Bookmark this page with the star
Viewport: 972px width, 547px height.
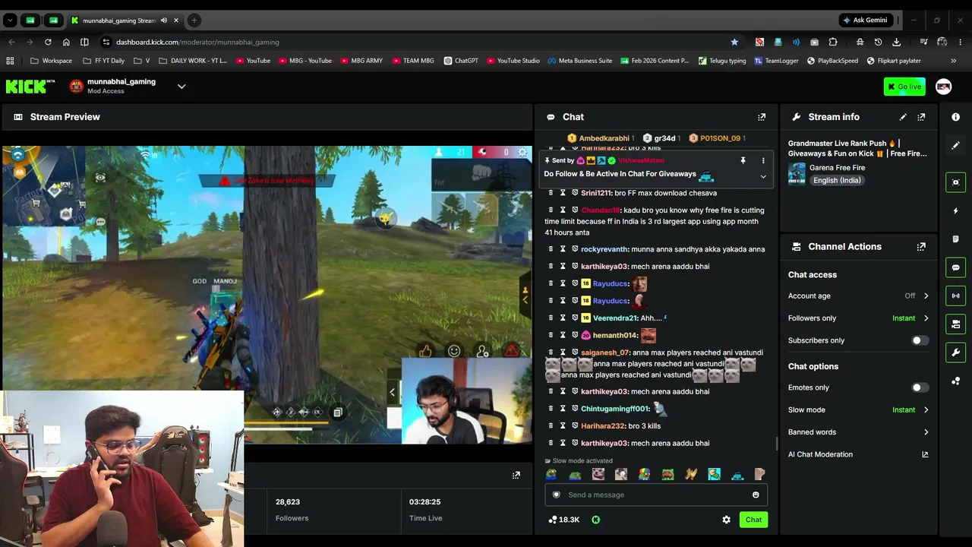click(734, 42)
